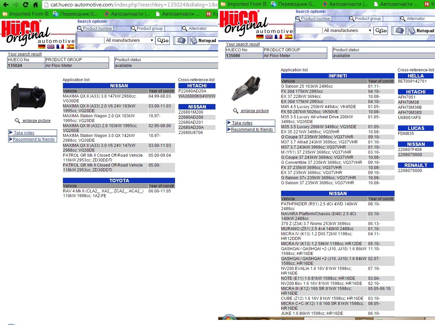Select Hella cross-reference 8ET009142761
Viewport: 435px width, 325px height.
coord(412,81)
